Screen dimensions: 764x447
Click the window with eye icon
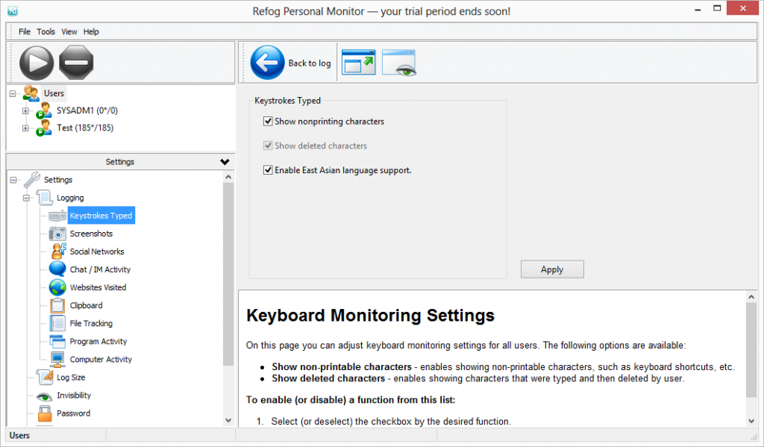coord(398,63)
